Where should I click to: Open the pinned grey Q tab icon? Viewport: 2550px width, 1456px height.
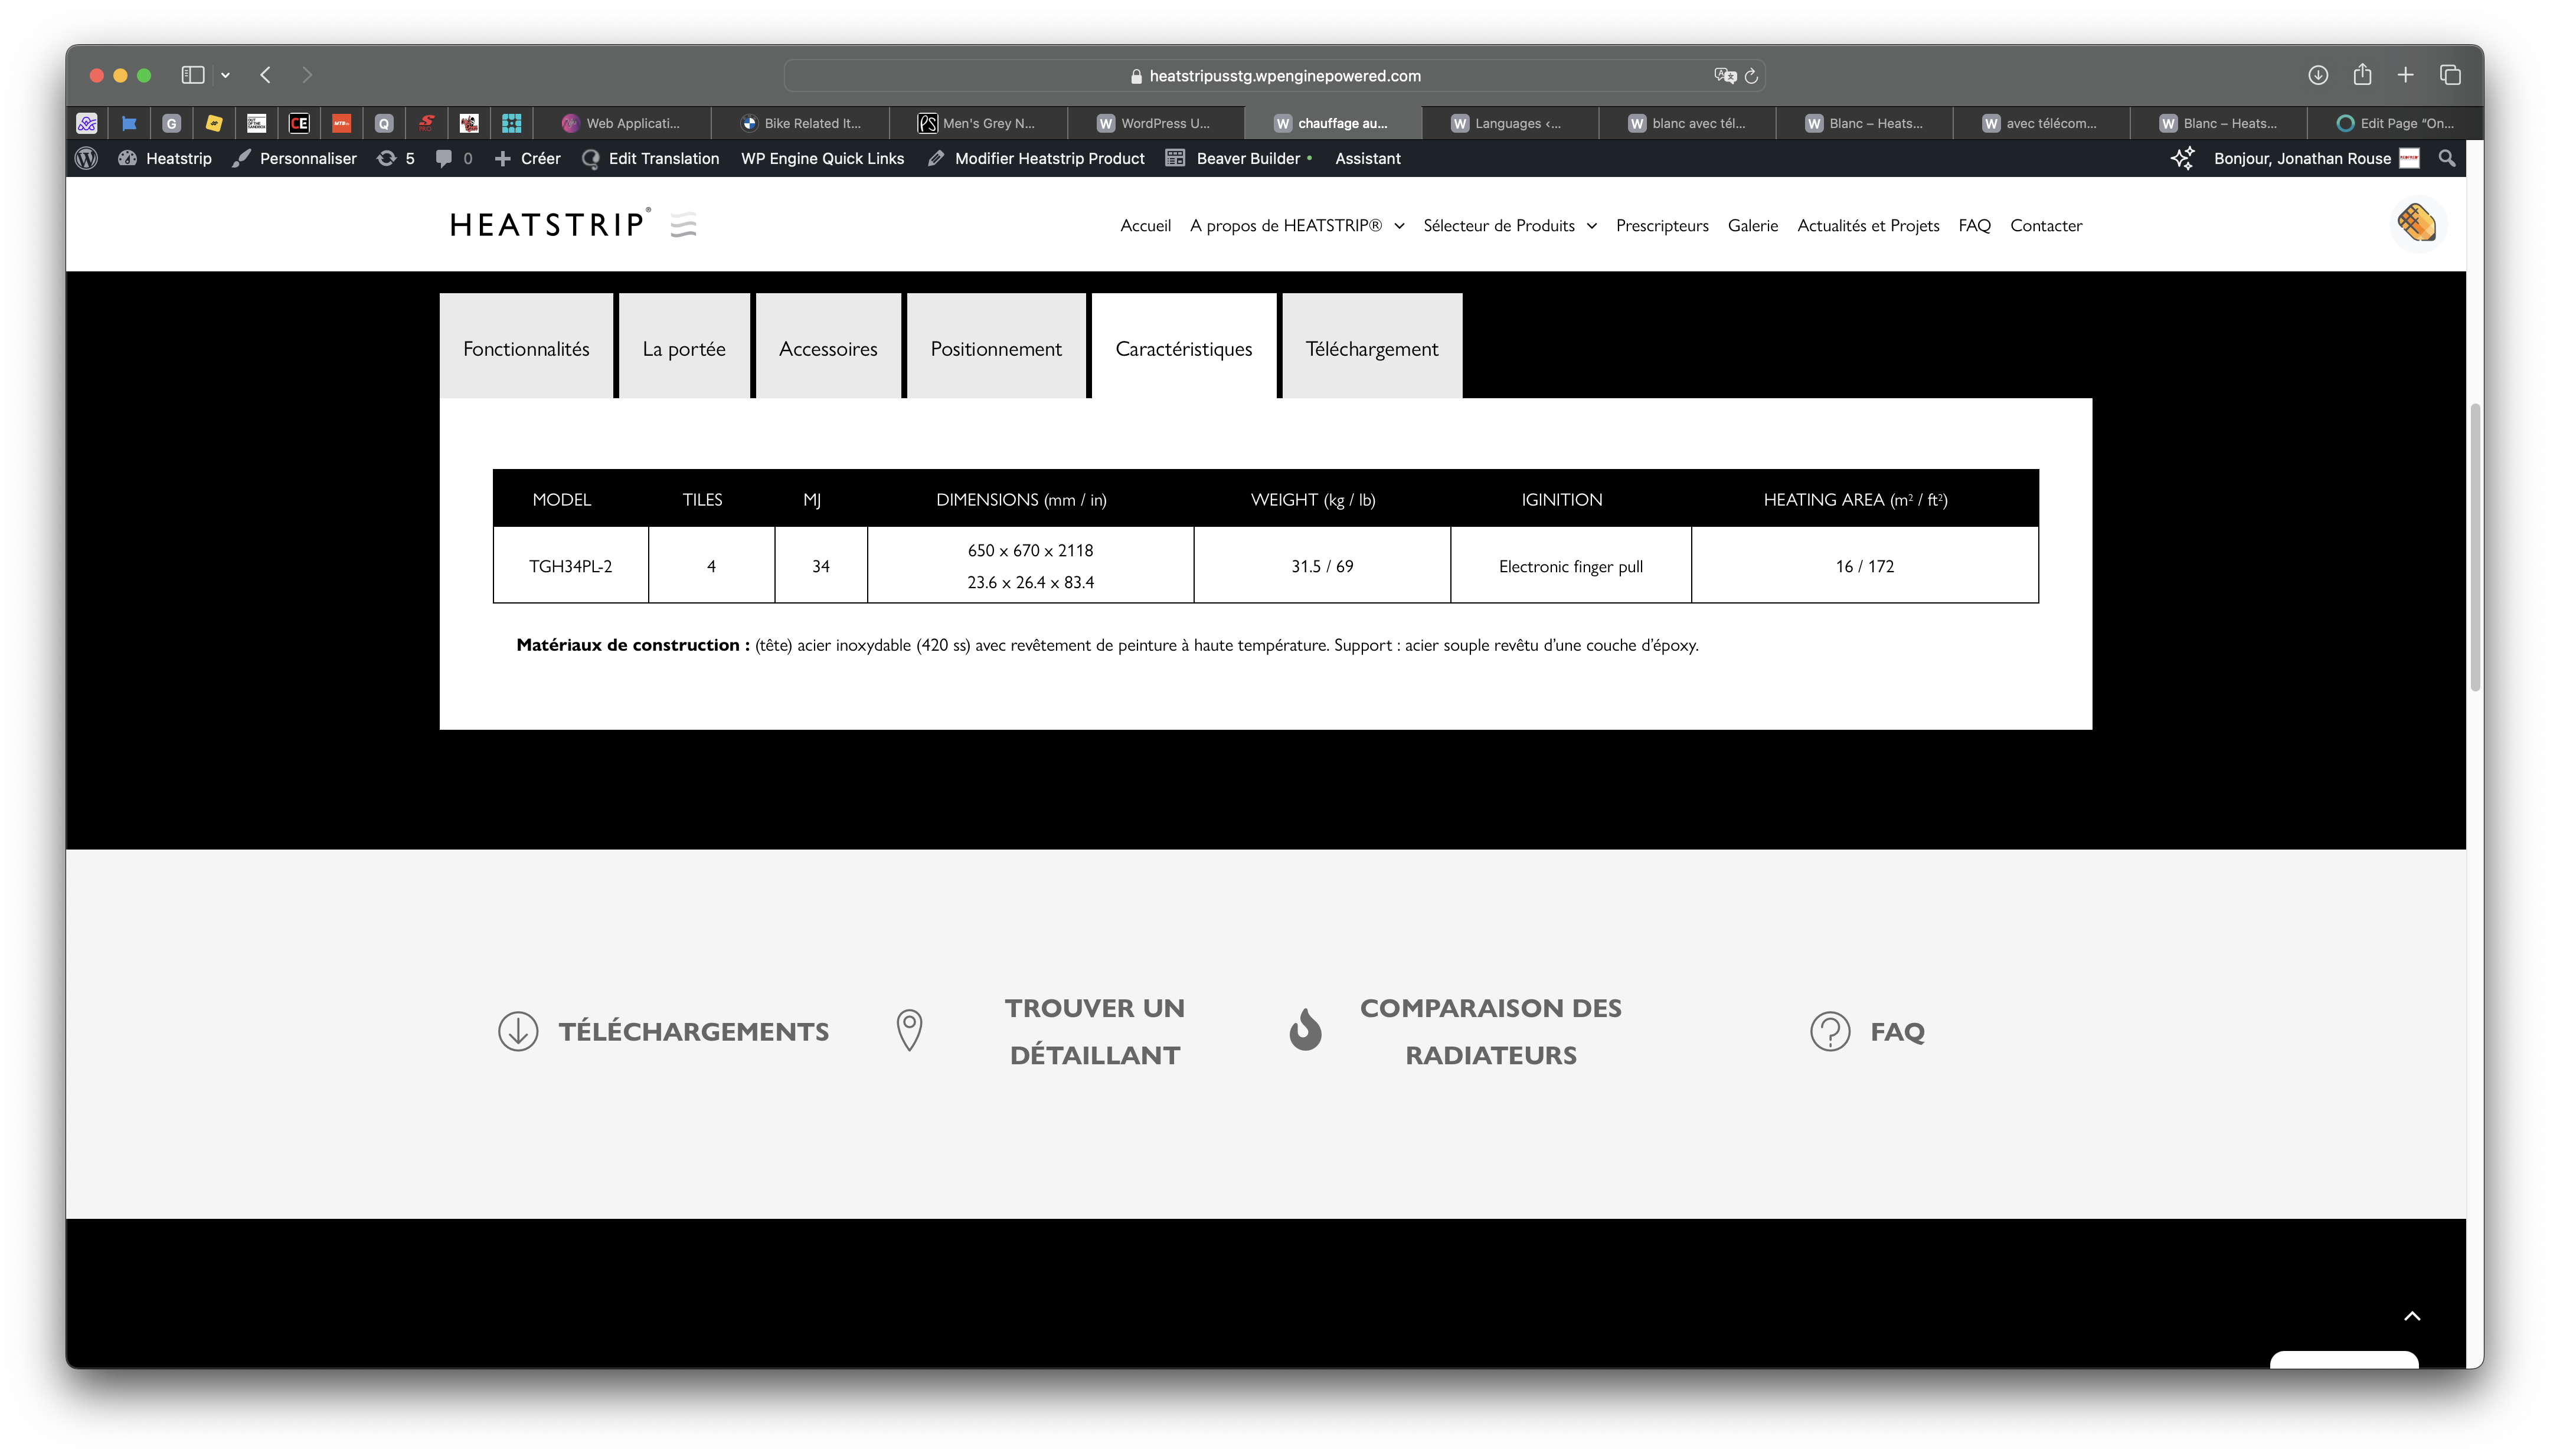click(x=383, y=123)
